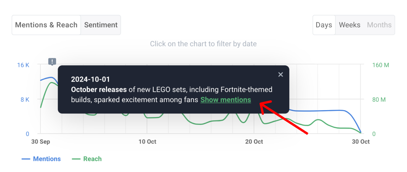Click the 30 Oct date on axis
Image resolution: width=407 pixels, height=172 pixels.
point(361,142)
